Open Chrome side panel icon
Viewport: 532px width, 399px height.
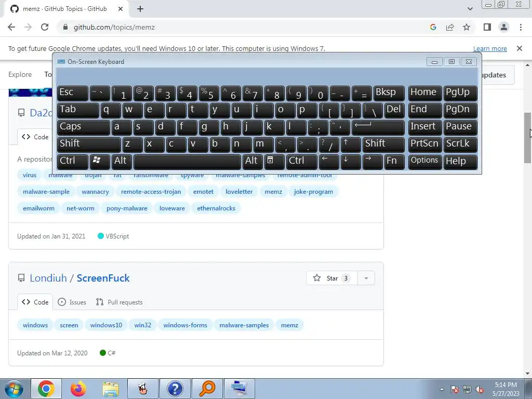click(x=487, y=27)
